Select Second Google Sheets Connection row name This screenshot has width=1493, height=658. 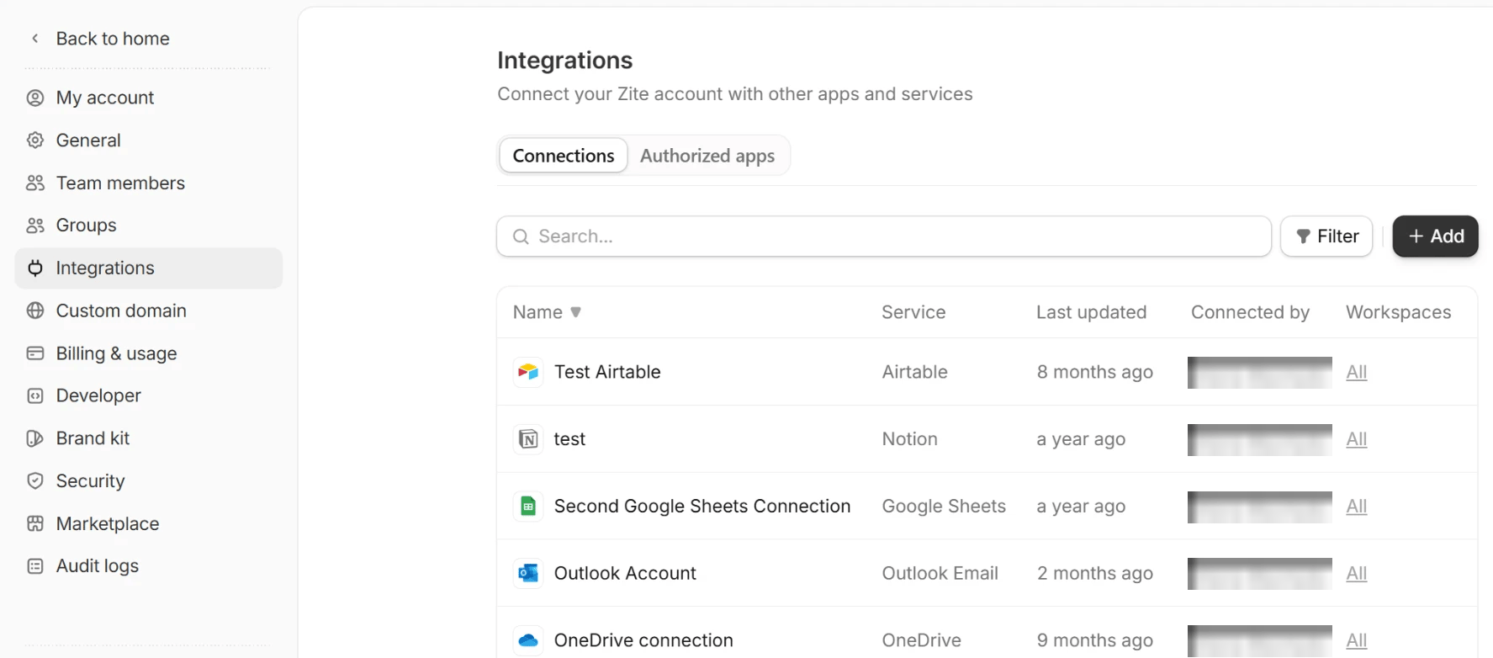pos(702,506)
